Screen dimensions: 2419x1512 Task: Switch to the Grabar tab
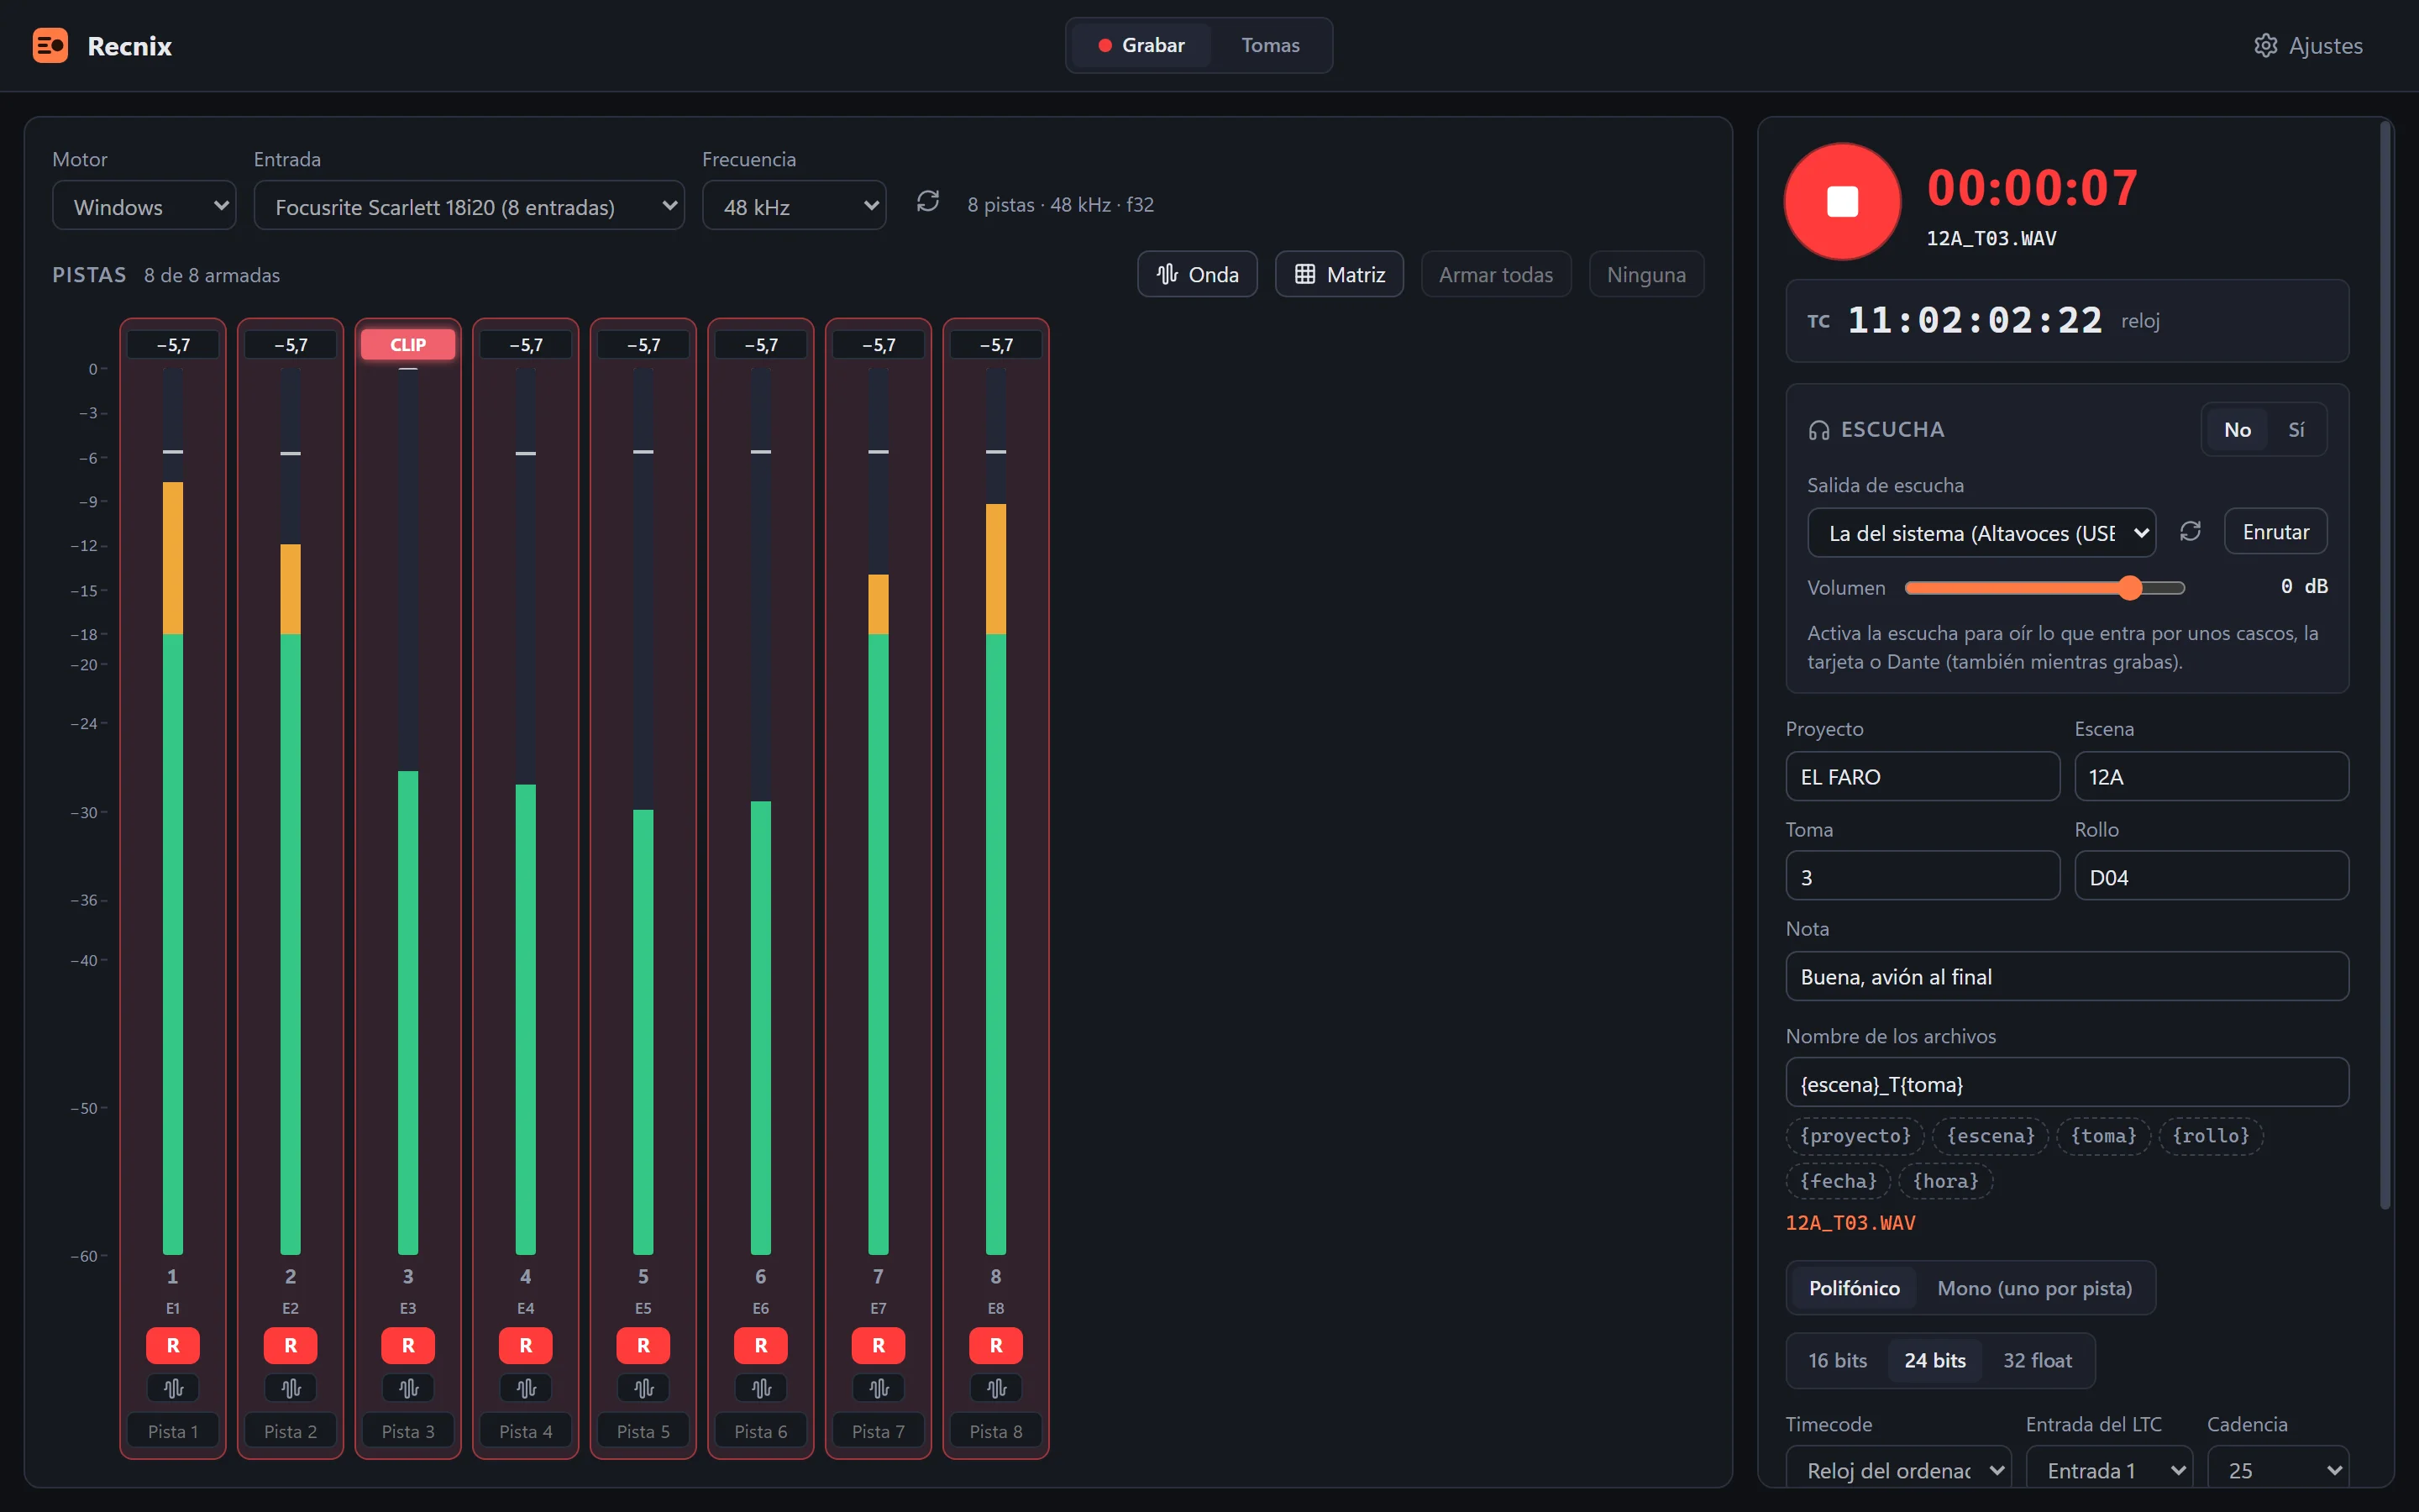pos(1141,45)
